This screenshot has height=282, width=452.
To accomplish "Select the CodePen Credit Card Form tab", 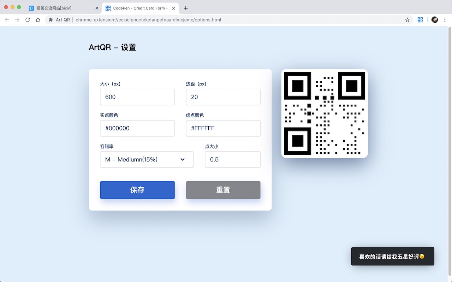I will tap(140, 8).
